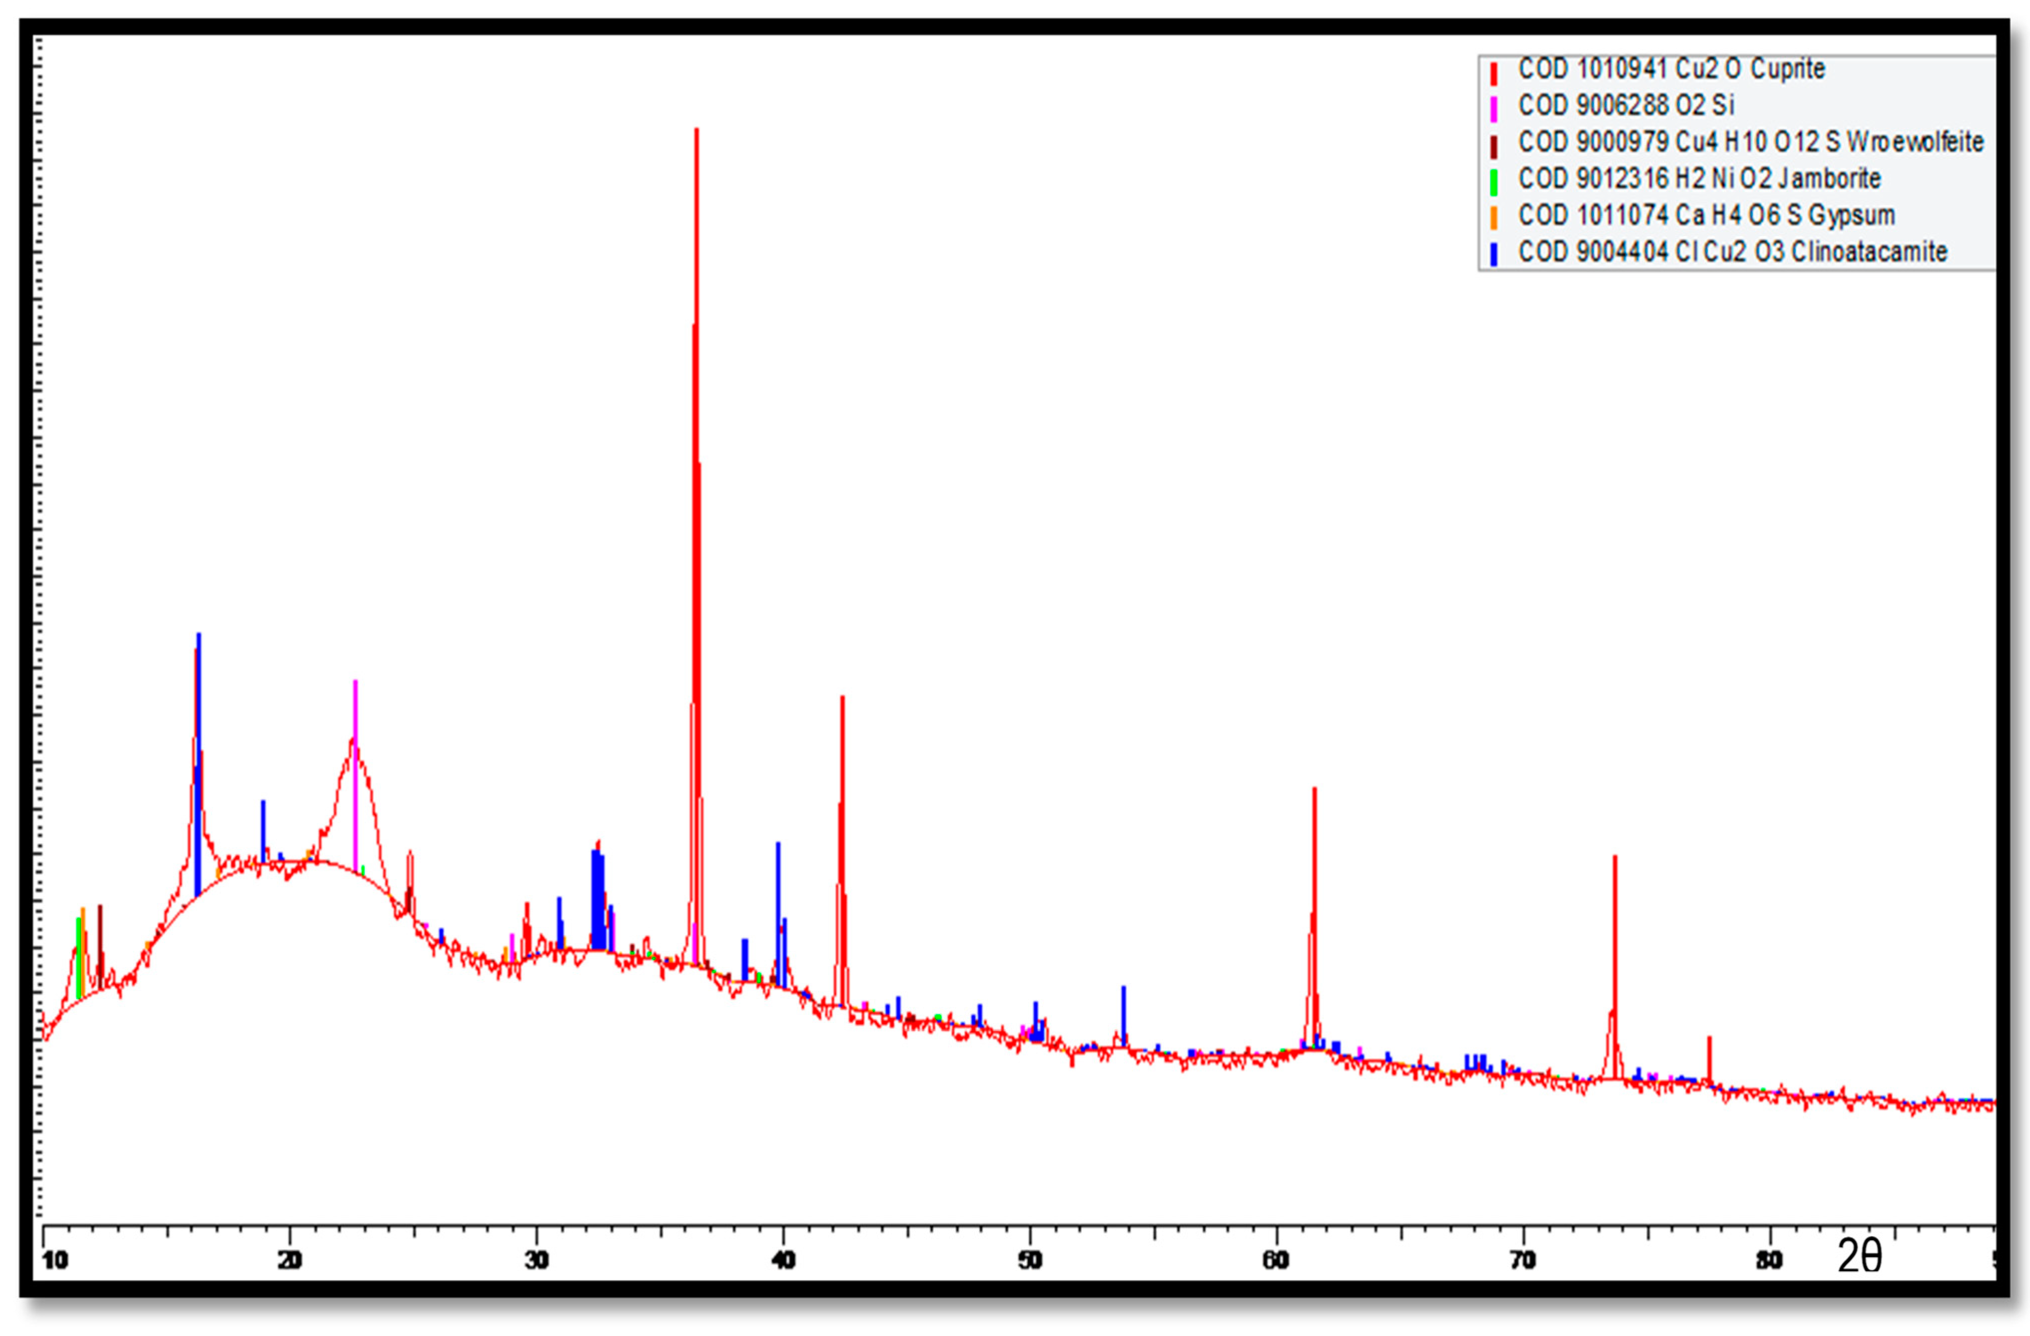Select the COD 9012316 Jamborite legend entry
2030x1336 pixels.
click(1699, 179)
